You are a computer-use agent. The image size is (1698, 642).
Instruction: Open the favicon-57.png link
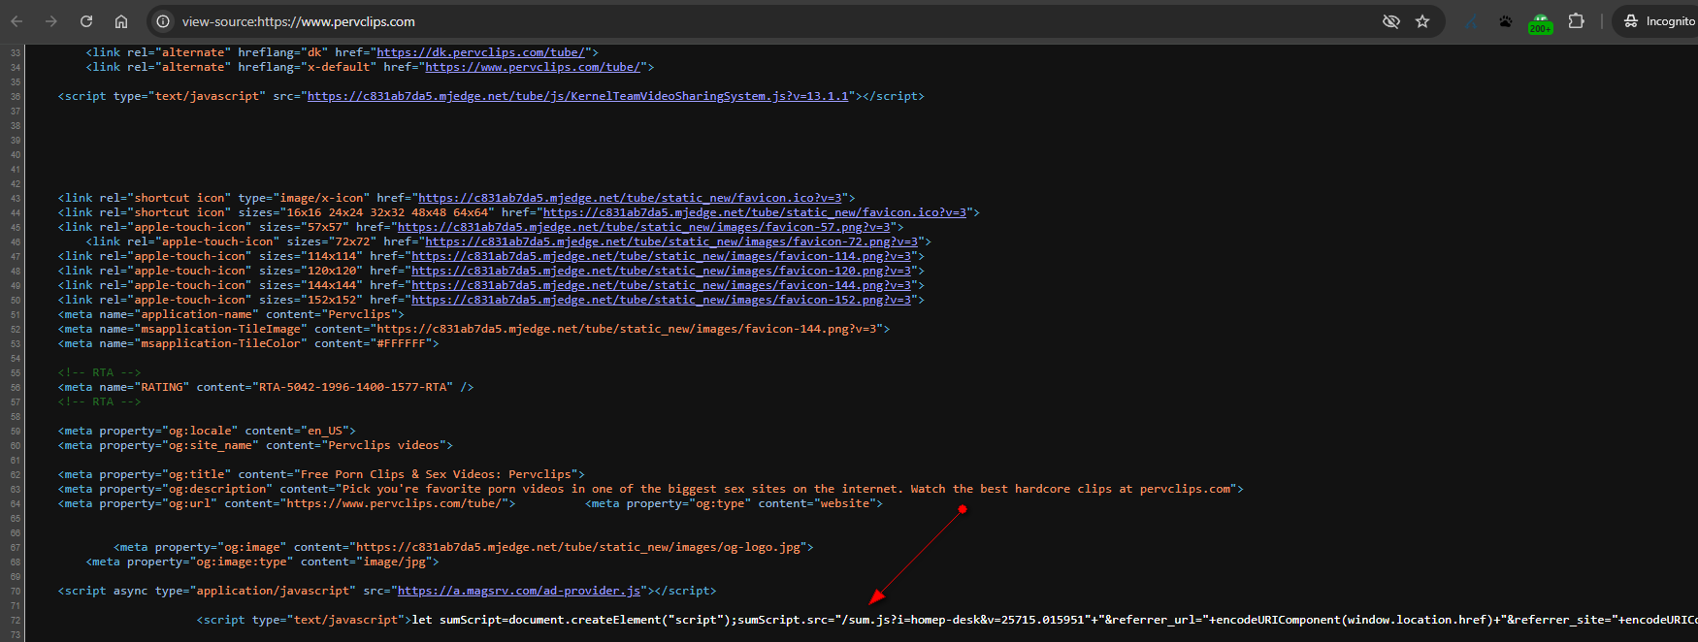click(x=643, y=227)
